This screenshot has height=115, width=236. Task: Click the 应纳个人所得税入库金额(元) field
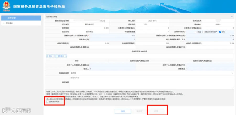coord(112,65)
